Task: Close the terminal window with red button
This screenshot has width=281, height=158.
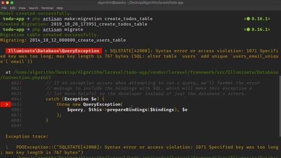Action: click(3, 3)
